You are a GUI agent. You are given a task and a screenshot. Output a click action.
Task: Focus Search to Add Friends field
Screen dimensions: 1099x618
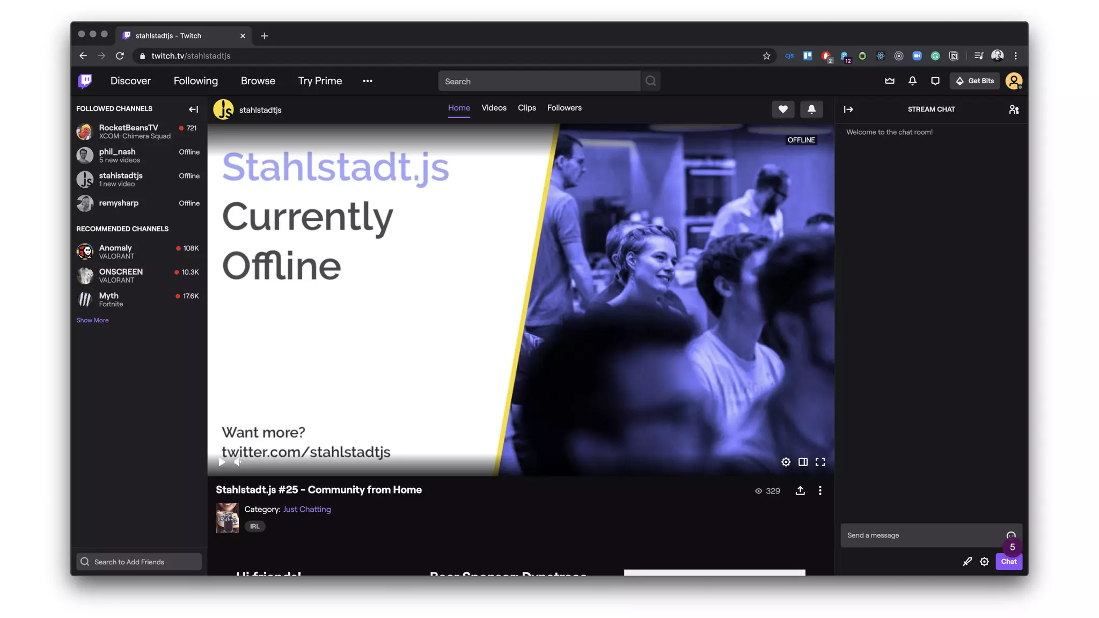coord(139,562)
